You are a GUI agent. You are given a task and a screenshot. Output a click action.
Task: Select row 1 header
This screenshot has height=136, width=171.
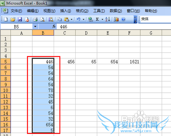coord(5,38)
